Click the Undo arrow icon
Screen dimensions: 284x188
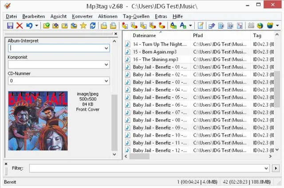coord(29,26)
